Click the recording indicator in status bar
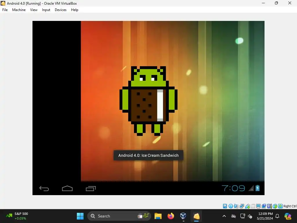This screenshot has height=223, width=297. (264, 206)
